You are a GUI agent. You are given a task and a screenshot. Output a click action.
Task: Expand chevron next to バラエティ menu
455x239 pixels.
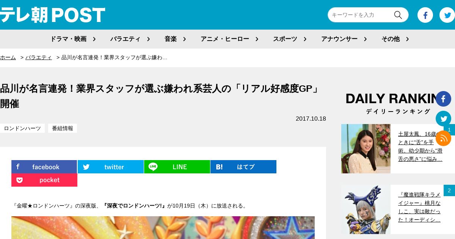(148, 39)
